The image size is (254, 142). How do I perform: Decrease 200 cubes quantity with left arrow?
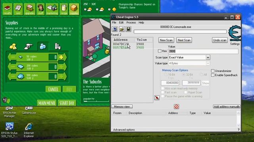tap(12, 67)
